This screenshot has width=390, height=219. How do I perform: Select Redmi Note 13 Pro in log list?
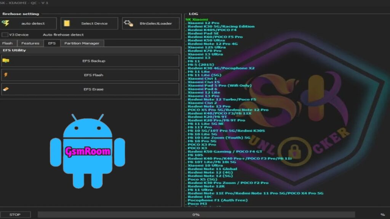point(209,106)
